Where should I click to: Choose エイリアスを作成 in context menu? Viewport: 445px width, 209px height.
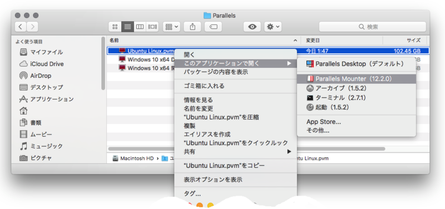[x=235, y=134]
